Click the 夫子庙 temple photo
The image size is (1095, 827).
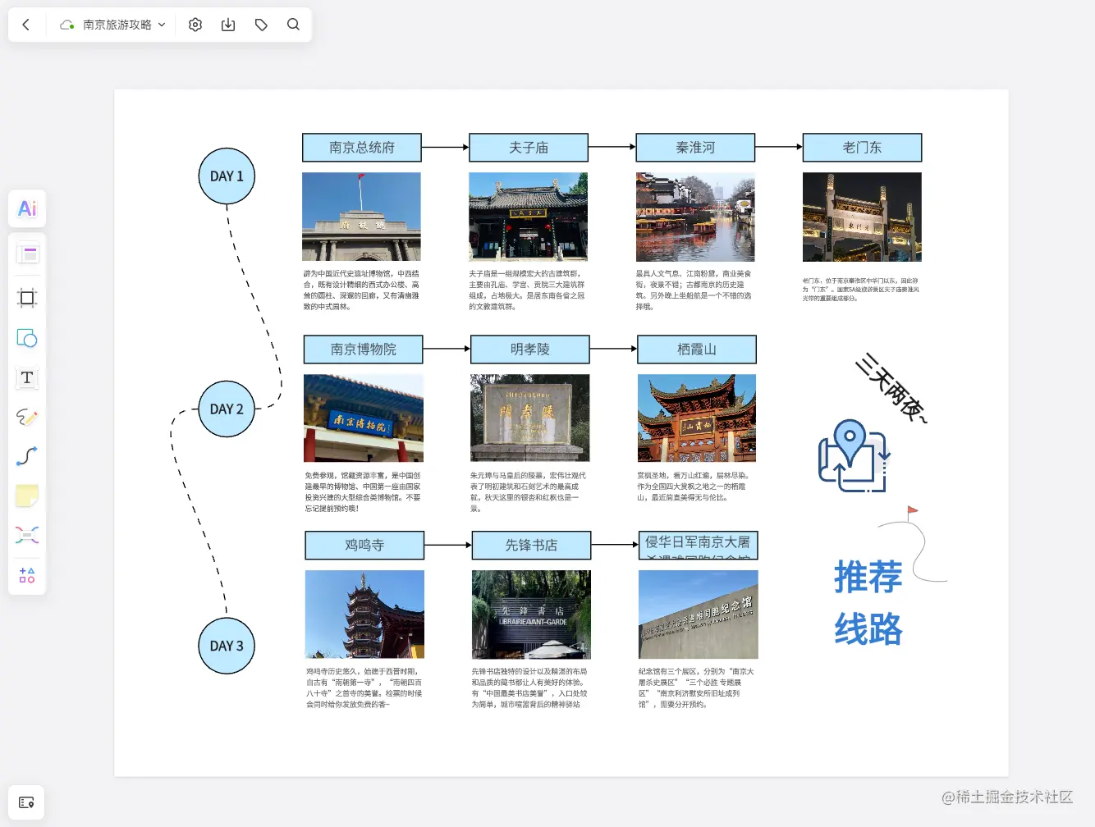pos(529,217)
